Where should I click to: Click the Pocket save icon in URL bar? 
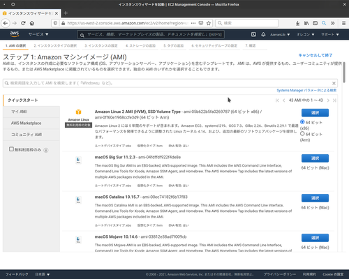[201, 23]
